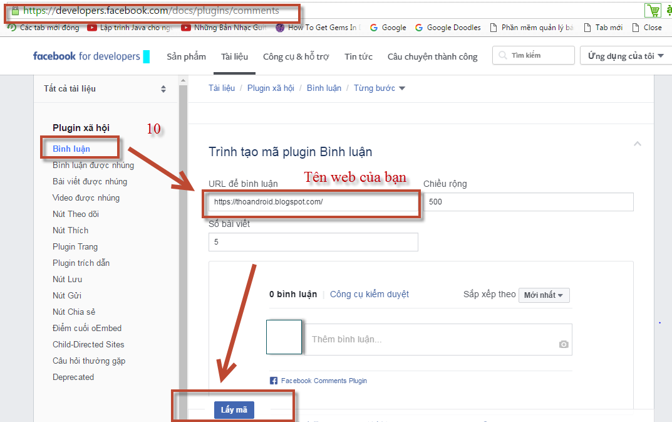Open the Facebook Comments Plugin link
Viewport: 672px width, 422px height.
click(324, 381)
